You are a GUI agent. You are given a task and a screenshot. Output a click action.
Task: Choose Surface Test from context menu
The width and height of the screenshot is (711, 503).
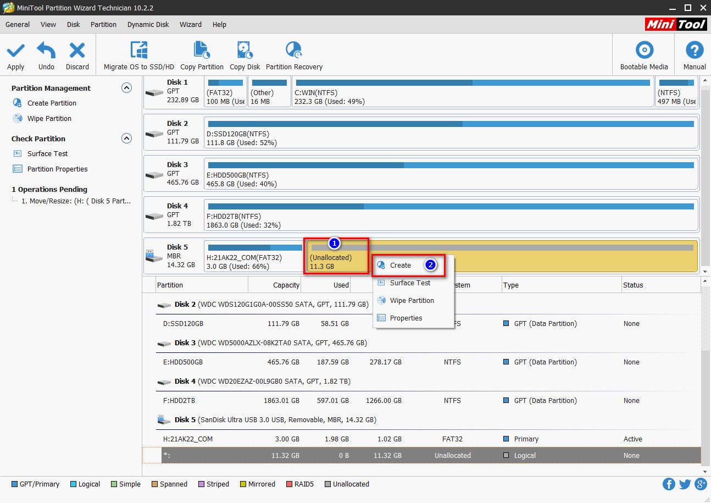point(413,283)
